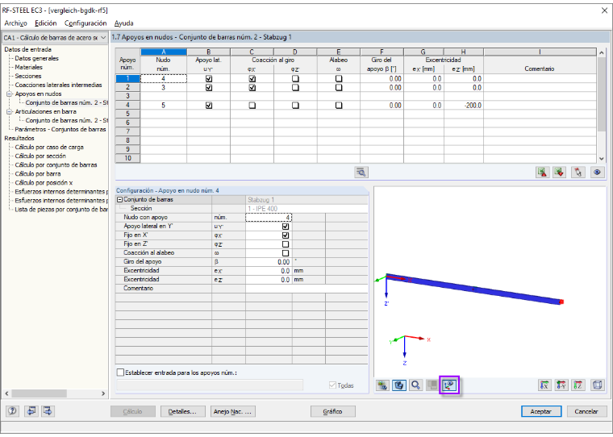Toggle φZ' checkbox in table row 1
613x437 pixels.
pos(295,78)
